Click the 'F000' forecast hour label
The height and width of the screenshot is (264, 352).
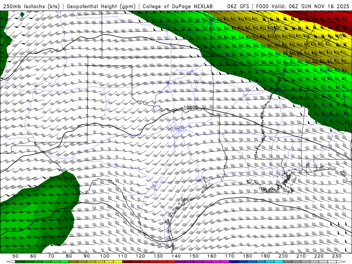click(x=262, y=6)
